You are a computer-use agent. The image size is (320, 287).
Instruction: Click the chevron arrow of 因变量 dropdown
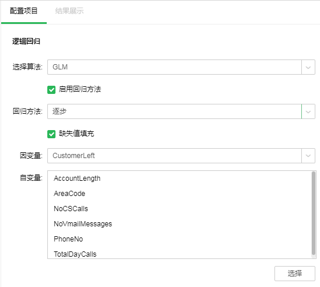[x=308, y=156]
